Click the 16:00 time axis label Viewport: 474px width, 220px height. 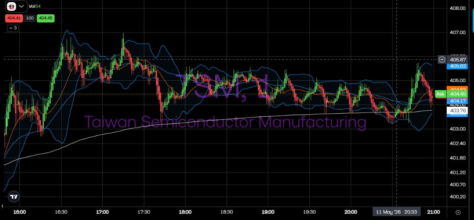[x=19, y=212]
